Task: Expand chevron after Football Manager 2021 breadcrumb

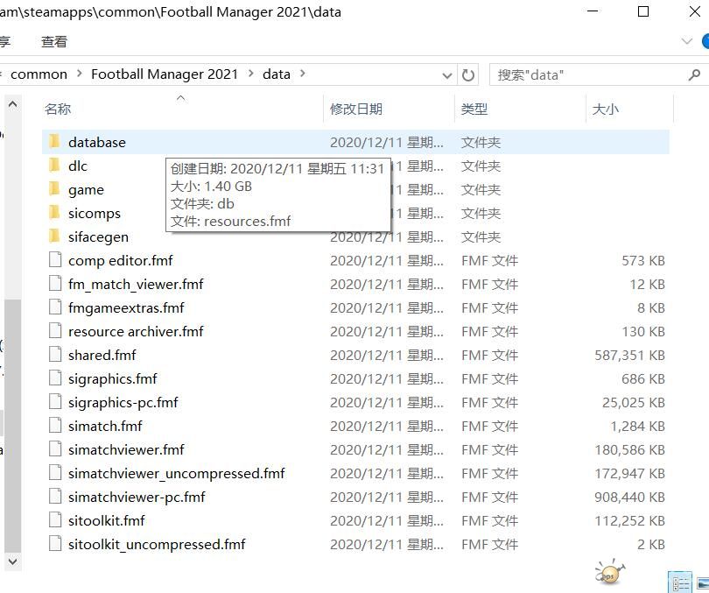Action: (x=251, y=74)
